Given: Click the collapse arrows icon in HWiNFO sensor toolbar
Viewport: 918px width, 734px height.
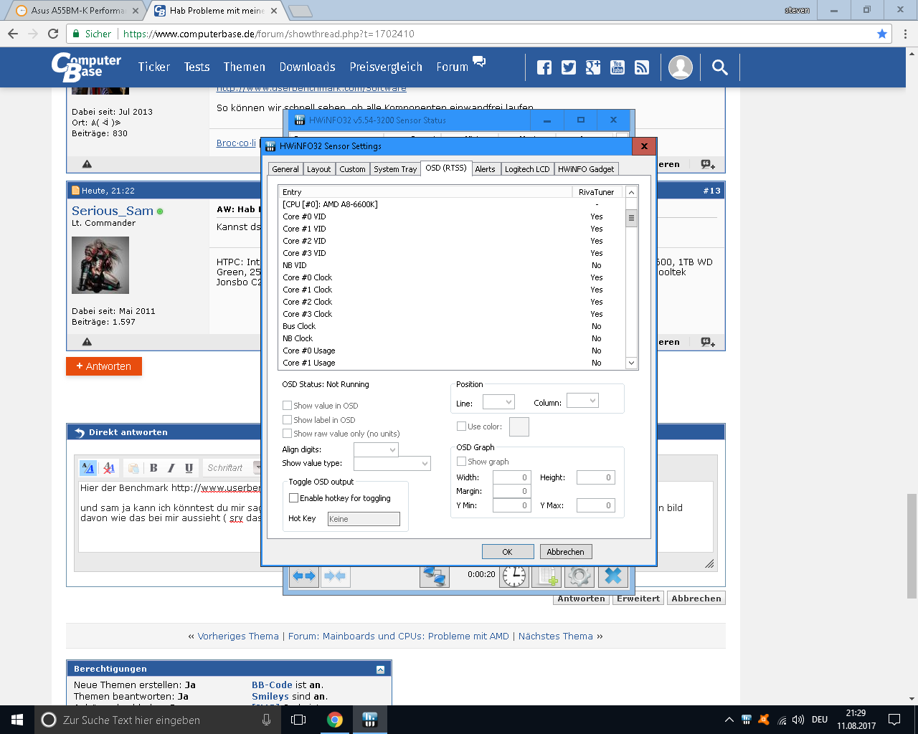Looking at the screenshot, I should [x=335, y=576].
